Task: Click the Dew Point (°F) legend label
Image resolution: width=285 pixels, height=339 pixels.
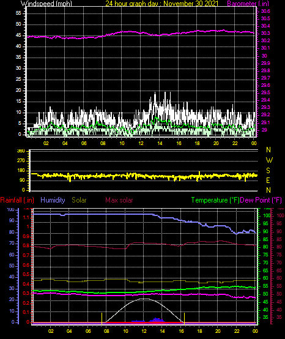Action: [x=261, y=200]
